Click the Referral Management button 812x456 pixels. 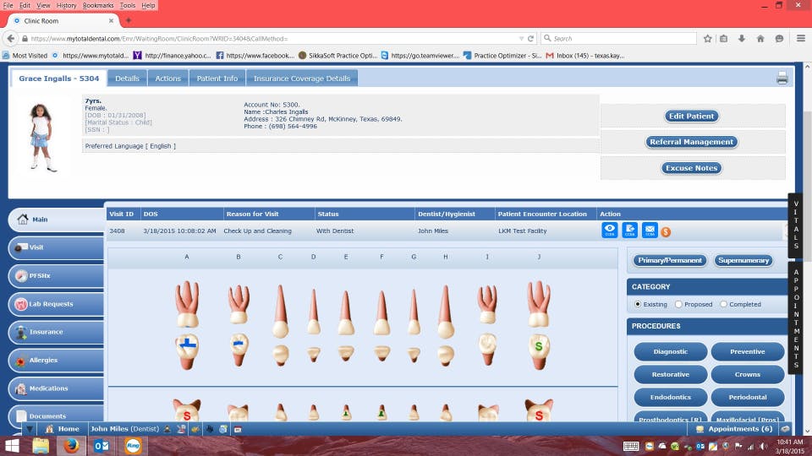[691, 142]
